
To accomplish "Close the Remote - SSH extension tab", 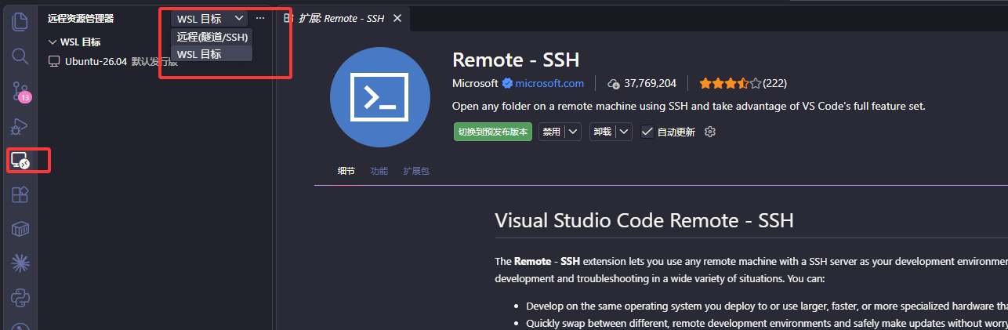I will 397,18.
